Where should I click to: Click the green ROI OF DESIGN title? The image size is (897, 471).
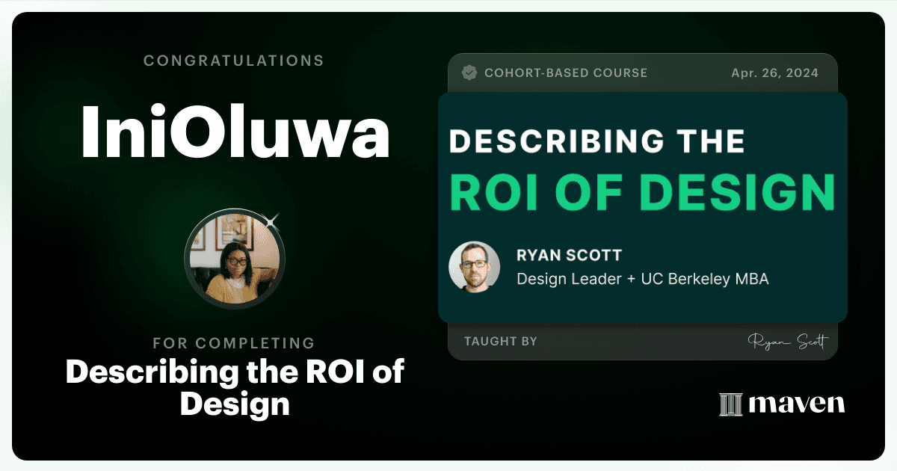(641, 192)
